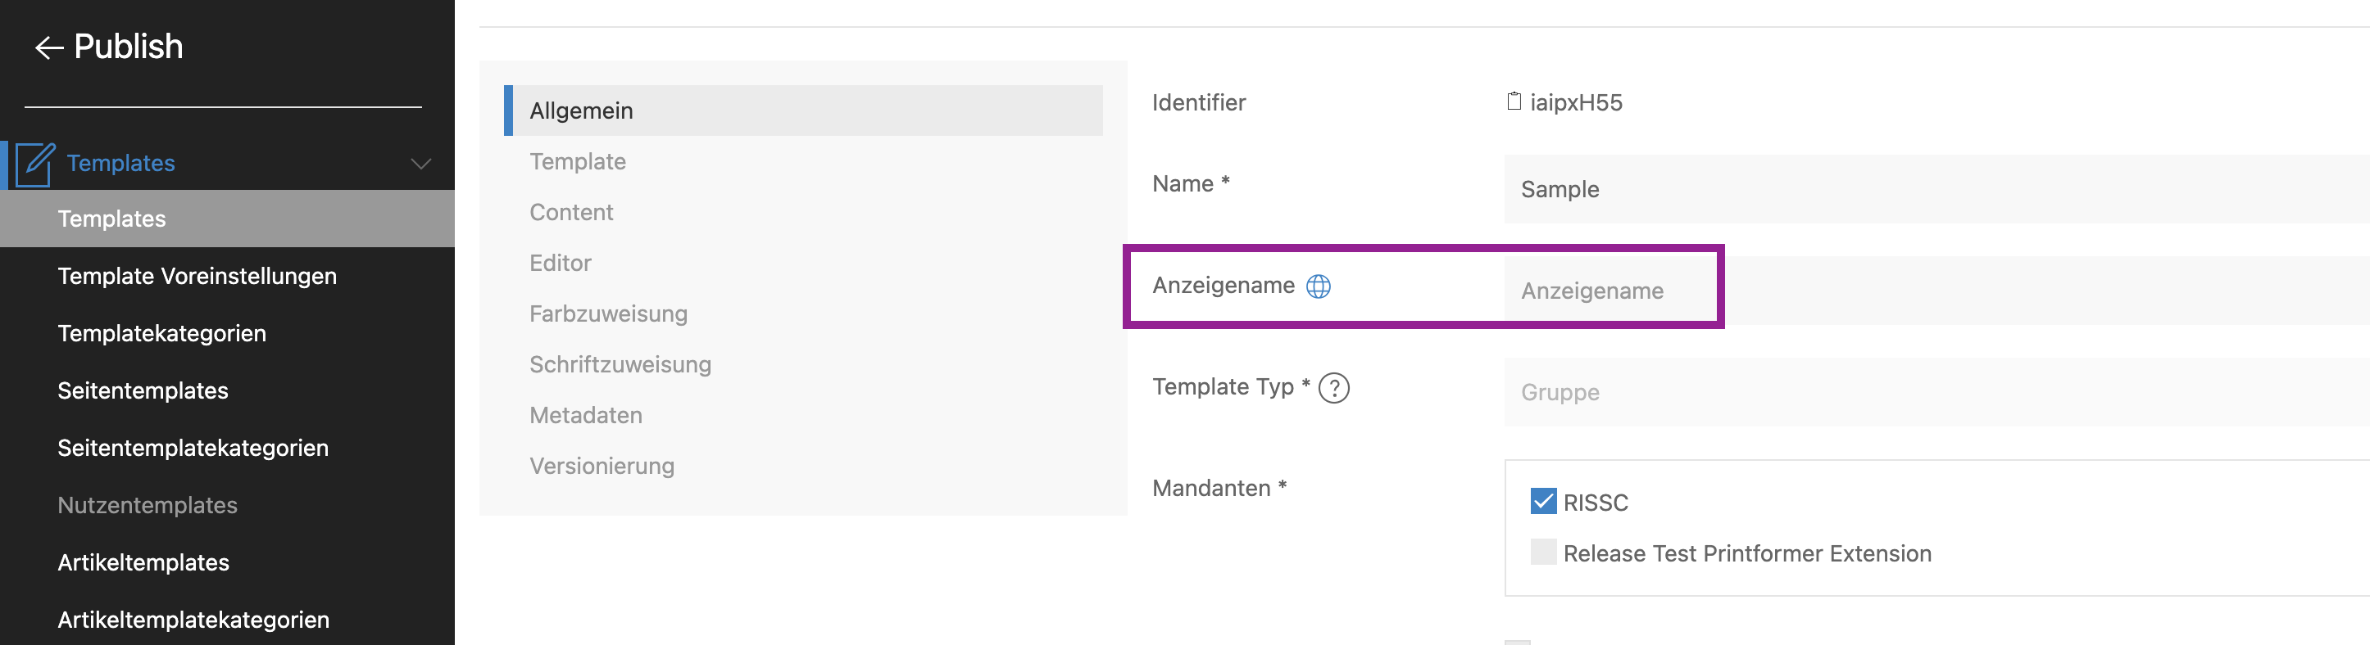Go to the Versionierung tab
Viewport: 2370px width, 645px height.
pyautogui.click(x=602, y=467)
